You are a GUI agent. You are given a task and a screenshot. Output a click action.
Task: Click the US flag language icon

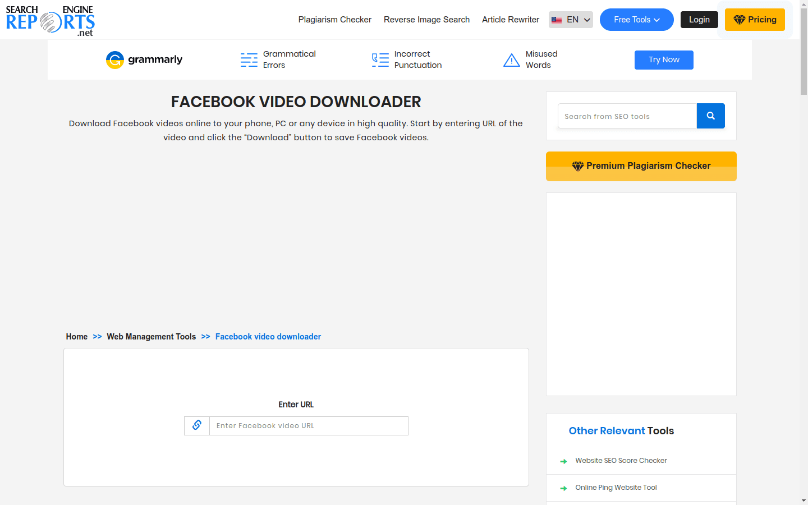point(557,19)
